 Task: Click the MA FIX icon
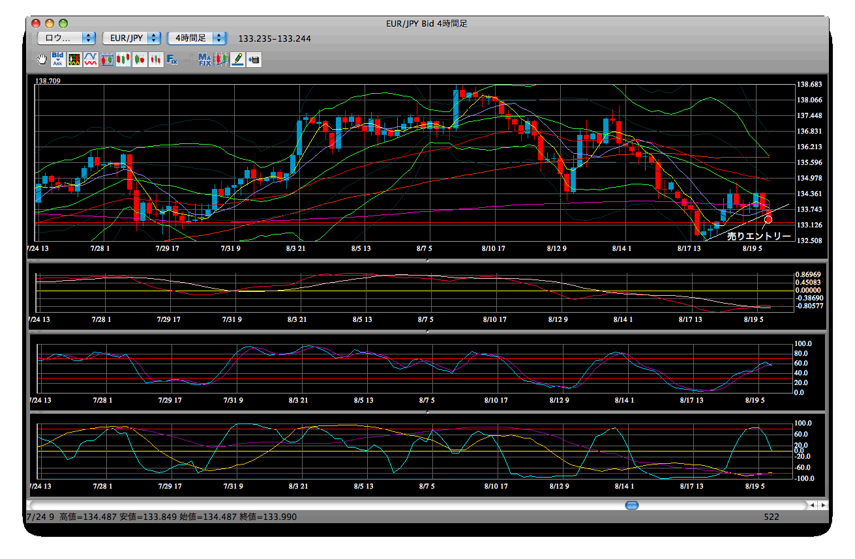click(205, 59)
